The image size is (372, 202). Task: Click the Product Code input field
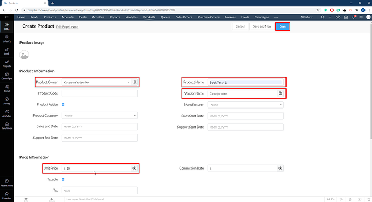(x=99, y=93)
